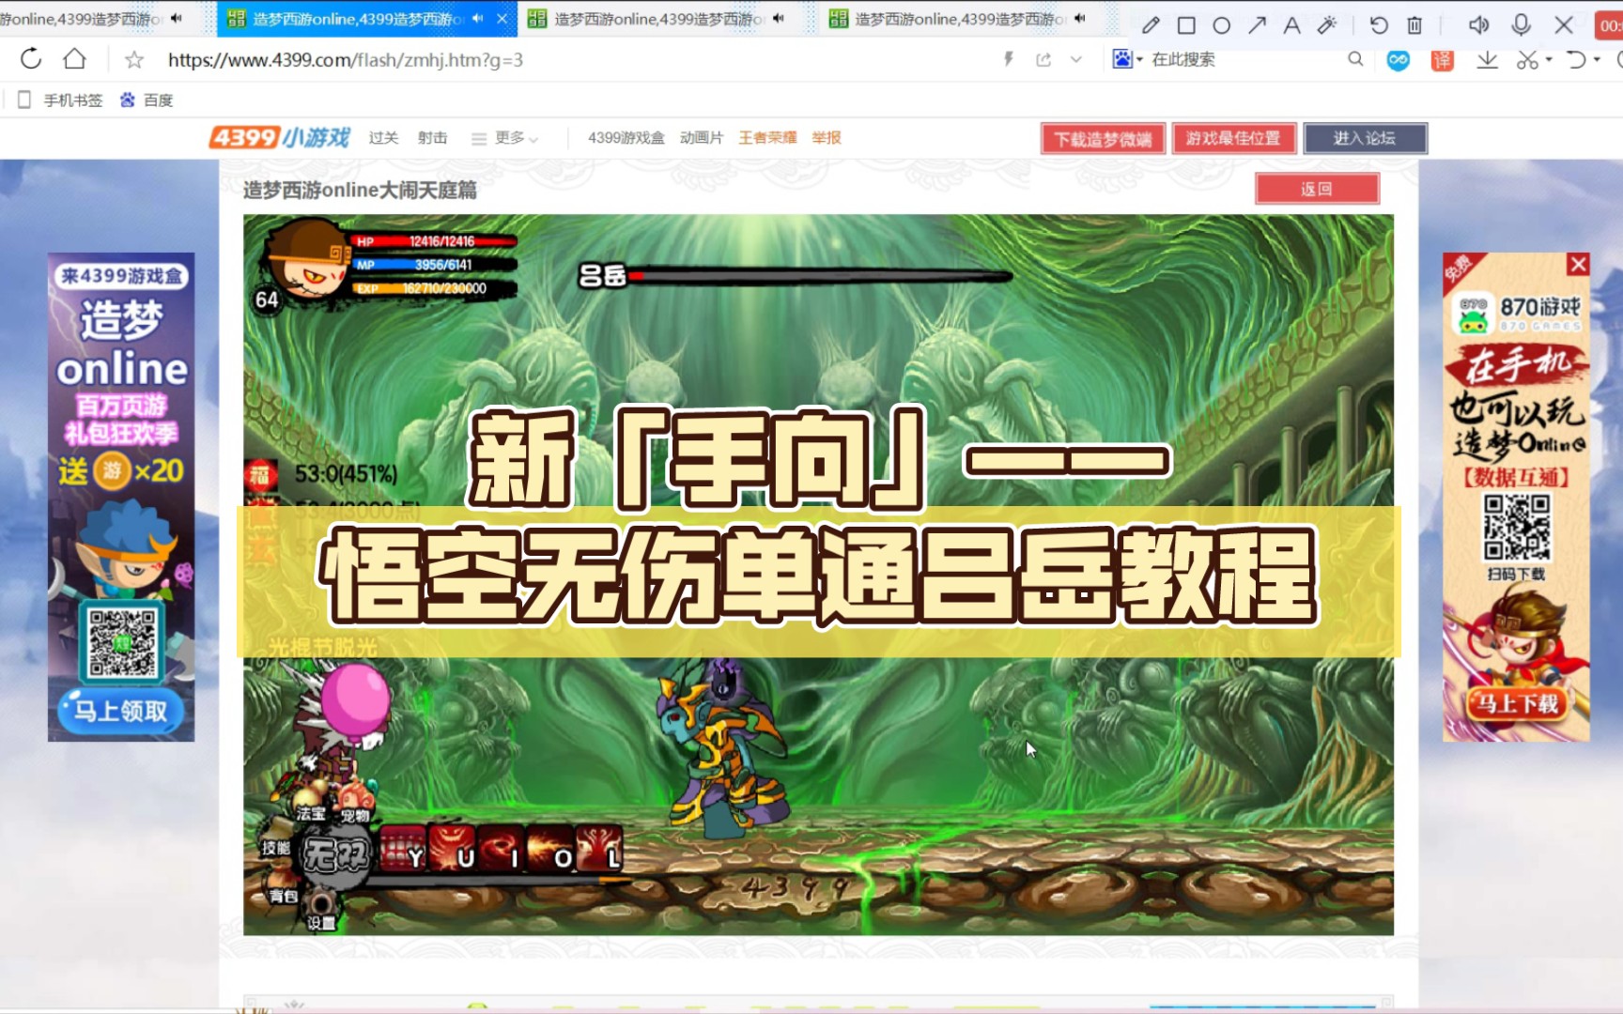Share page with share icon

pos(1043,59)
